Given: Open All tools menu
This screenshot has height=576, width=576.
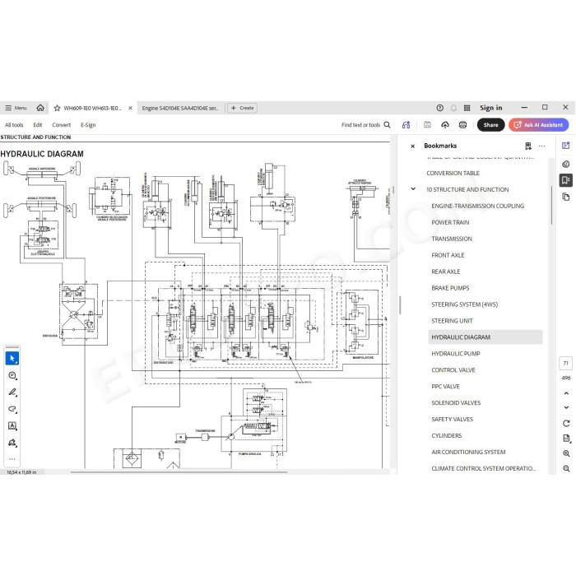Looking at the screenshot, I should [14, 125].
